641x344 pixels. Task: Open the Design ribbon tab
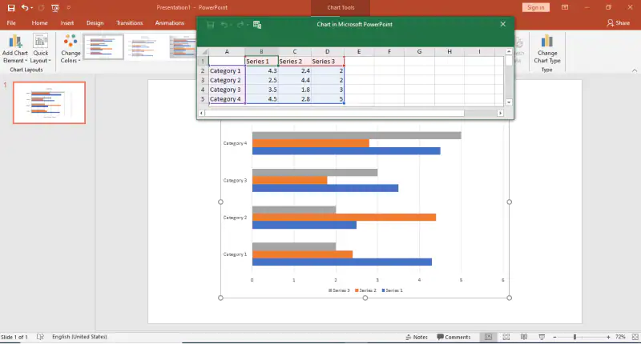tap(95, 23)
